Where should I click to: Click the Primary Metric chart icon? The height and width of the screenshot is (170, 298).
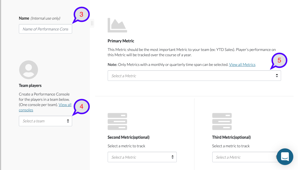117,25
